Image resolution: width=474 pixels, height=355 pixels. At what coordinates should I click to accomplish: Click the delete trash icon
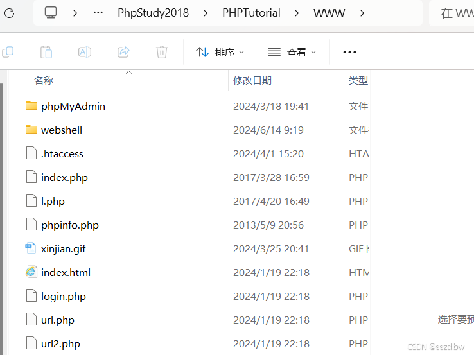point(162,52)
